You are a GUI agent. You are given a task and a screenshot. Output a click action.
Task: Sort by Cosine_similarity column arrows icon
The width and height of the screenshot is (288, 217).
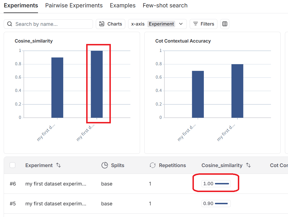(248, 165)
